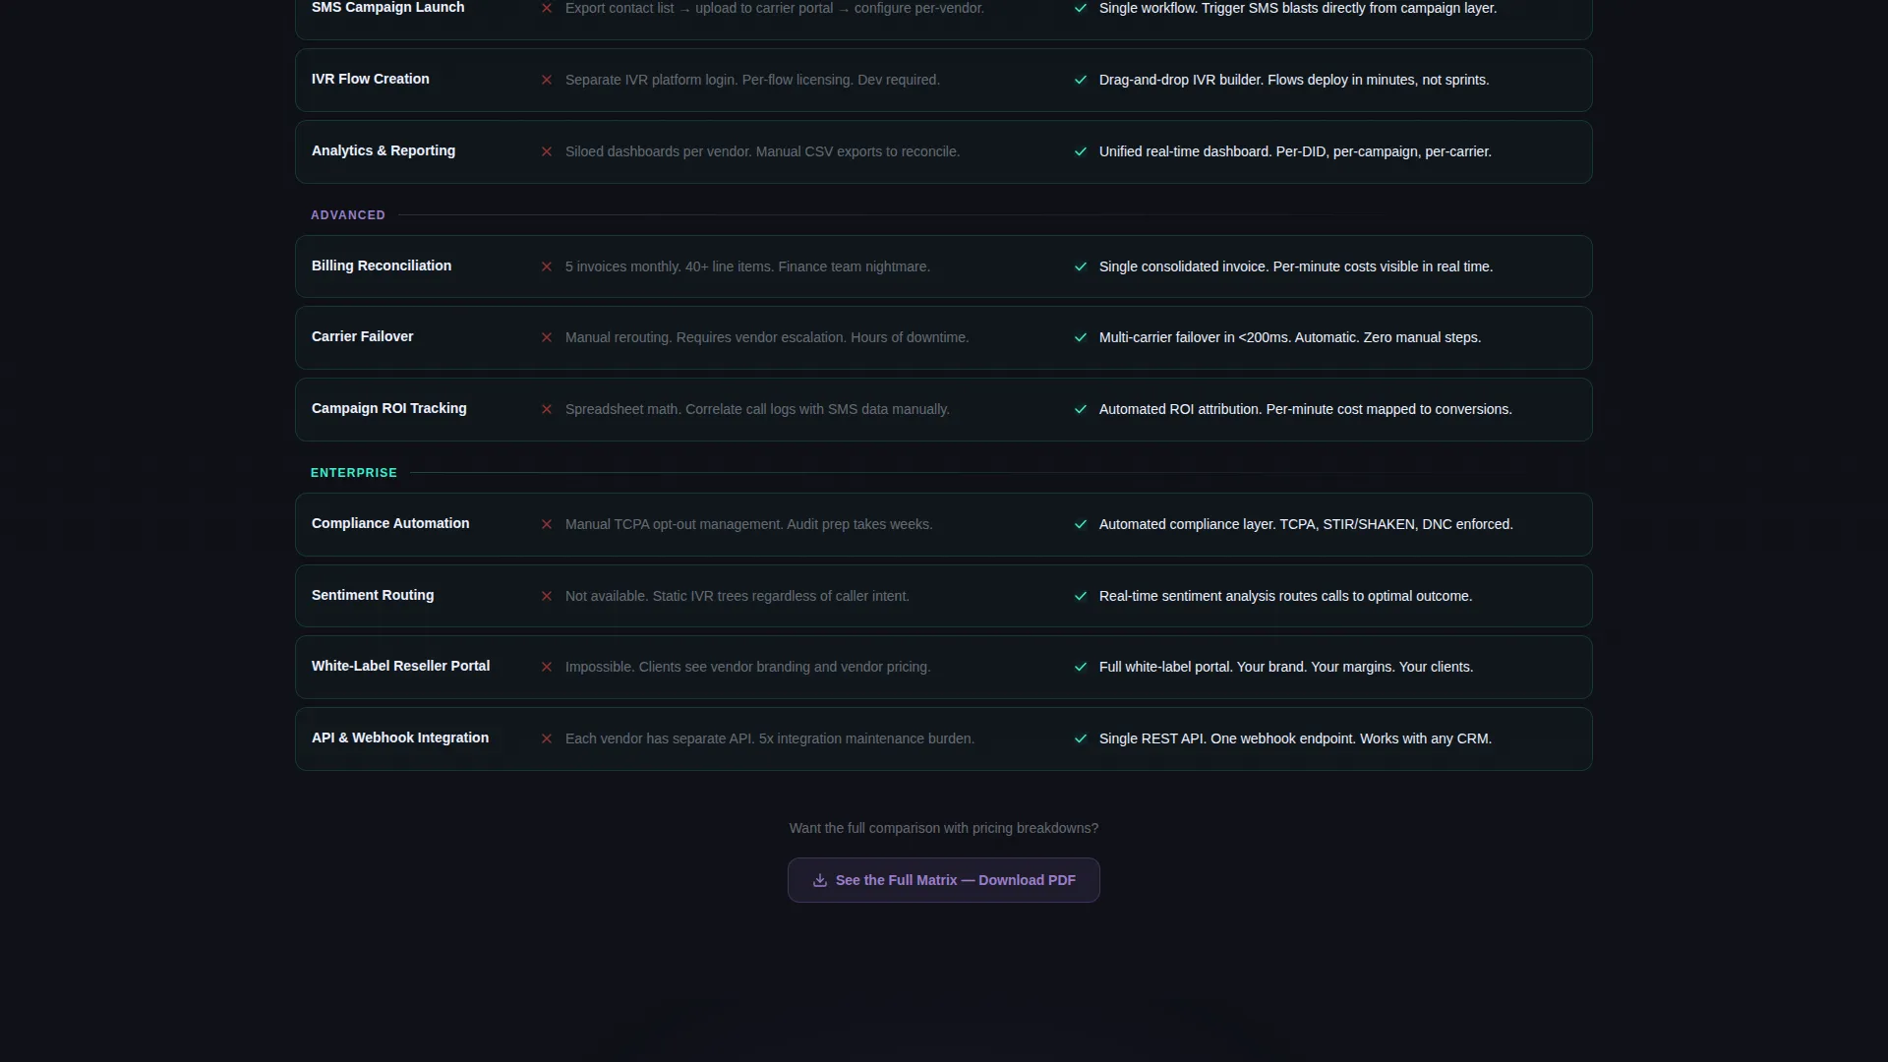The image size is (1888, 1062).
Task: Click the green checkmark in the White-Label Reseller Portal row
Action: 1081,667
